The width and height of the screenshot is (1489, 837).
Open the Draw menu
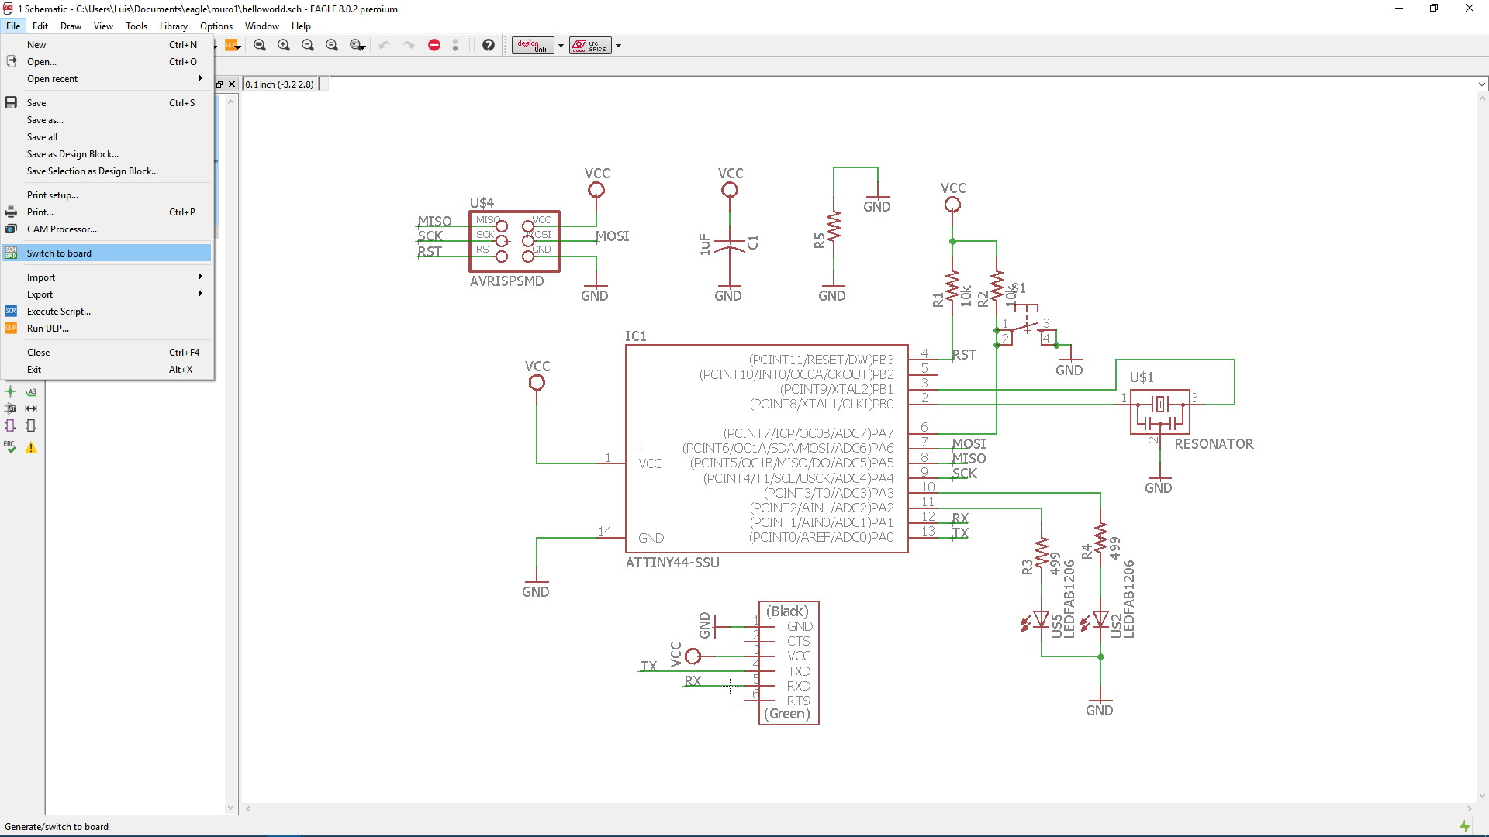[x=71, y=26]
